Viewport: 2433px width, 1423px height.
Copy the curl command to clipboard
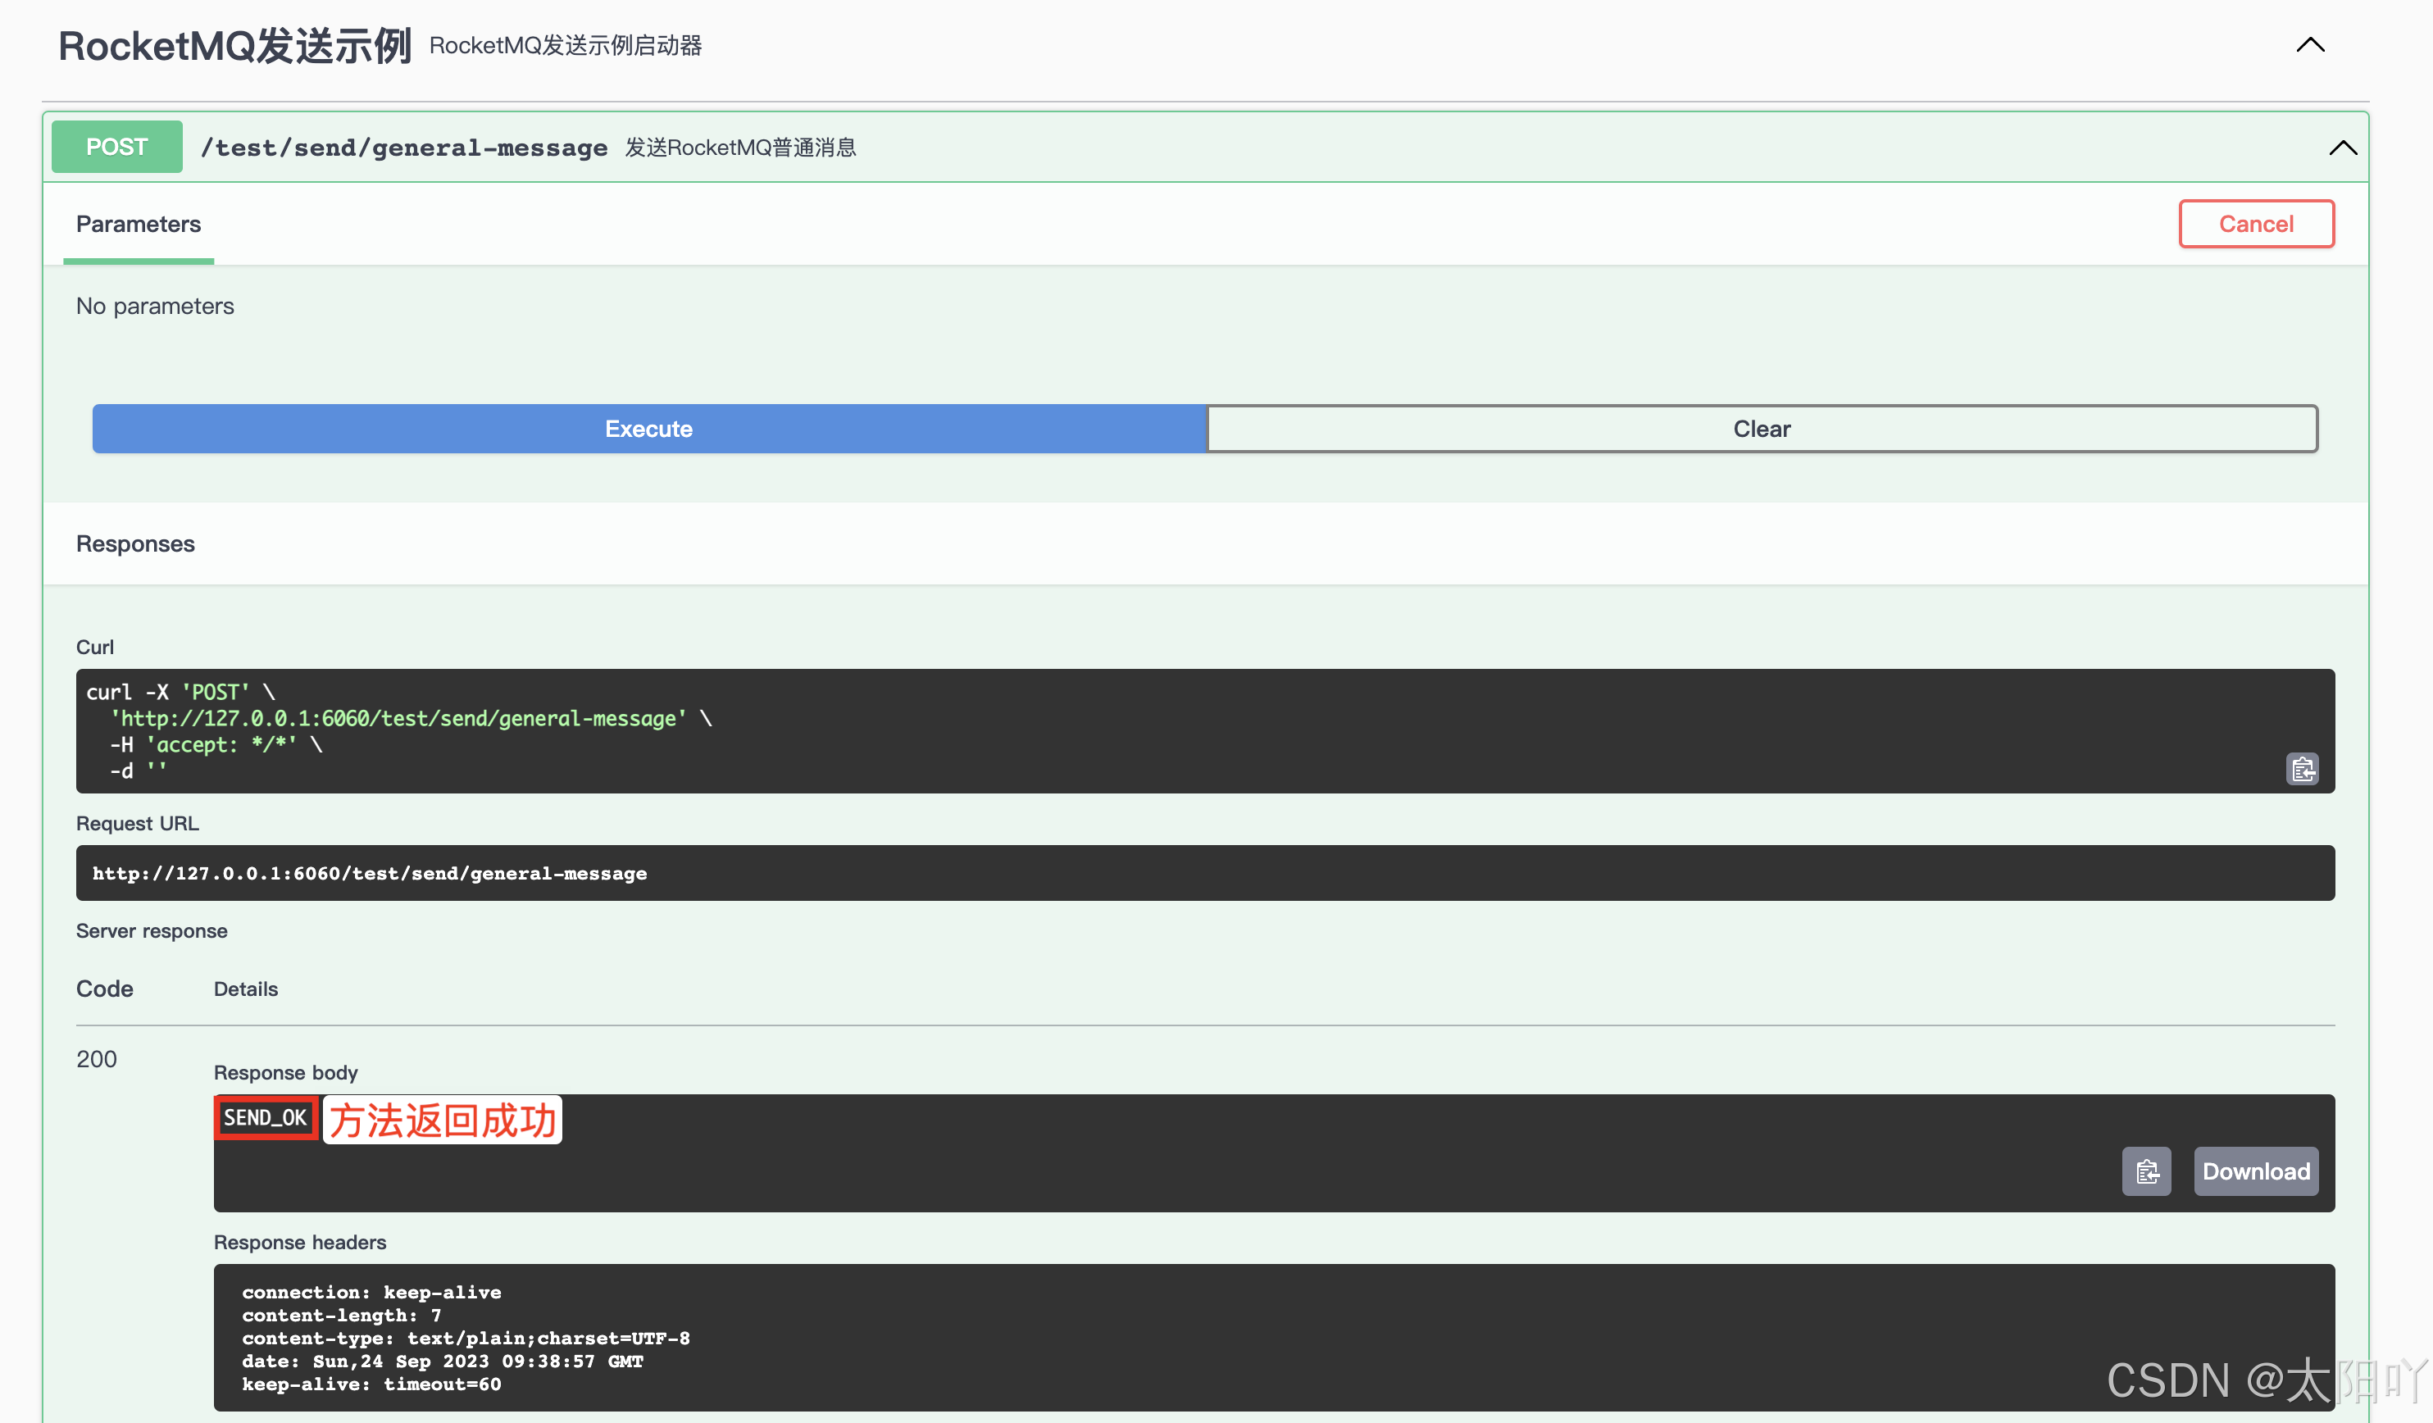pos(2302,770)
